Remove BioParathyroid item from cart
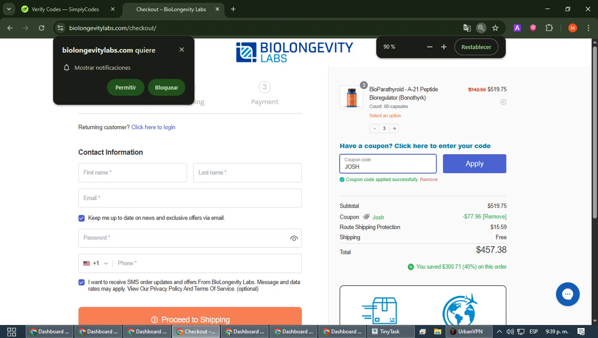This screenshot has height=338, width=598. click(x=503, y=102)
